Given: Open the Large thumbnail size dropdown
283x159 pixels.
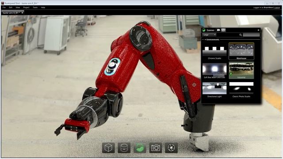Looking at the screenshot, I should (x=209, y=35).
